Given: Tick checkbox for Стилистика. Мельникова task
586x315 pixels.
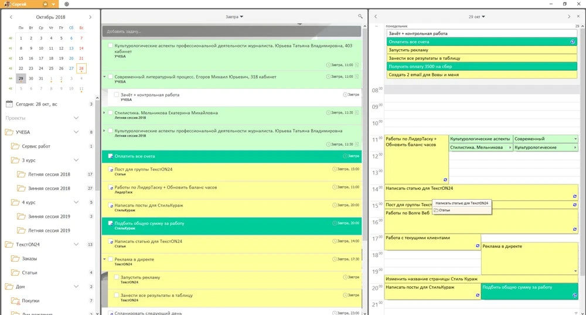Looking at the screenshot, I should point(110,113).
